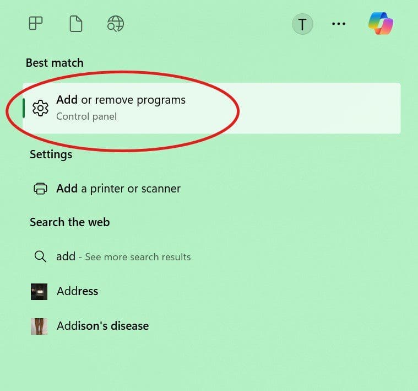Open Add or remove programs result
418x391 pixels.
click(211, 108)
